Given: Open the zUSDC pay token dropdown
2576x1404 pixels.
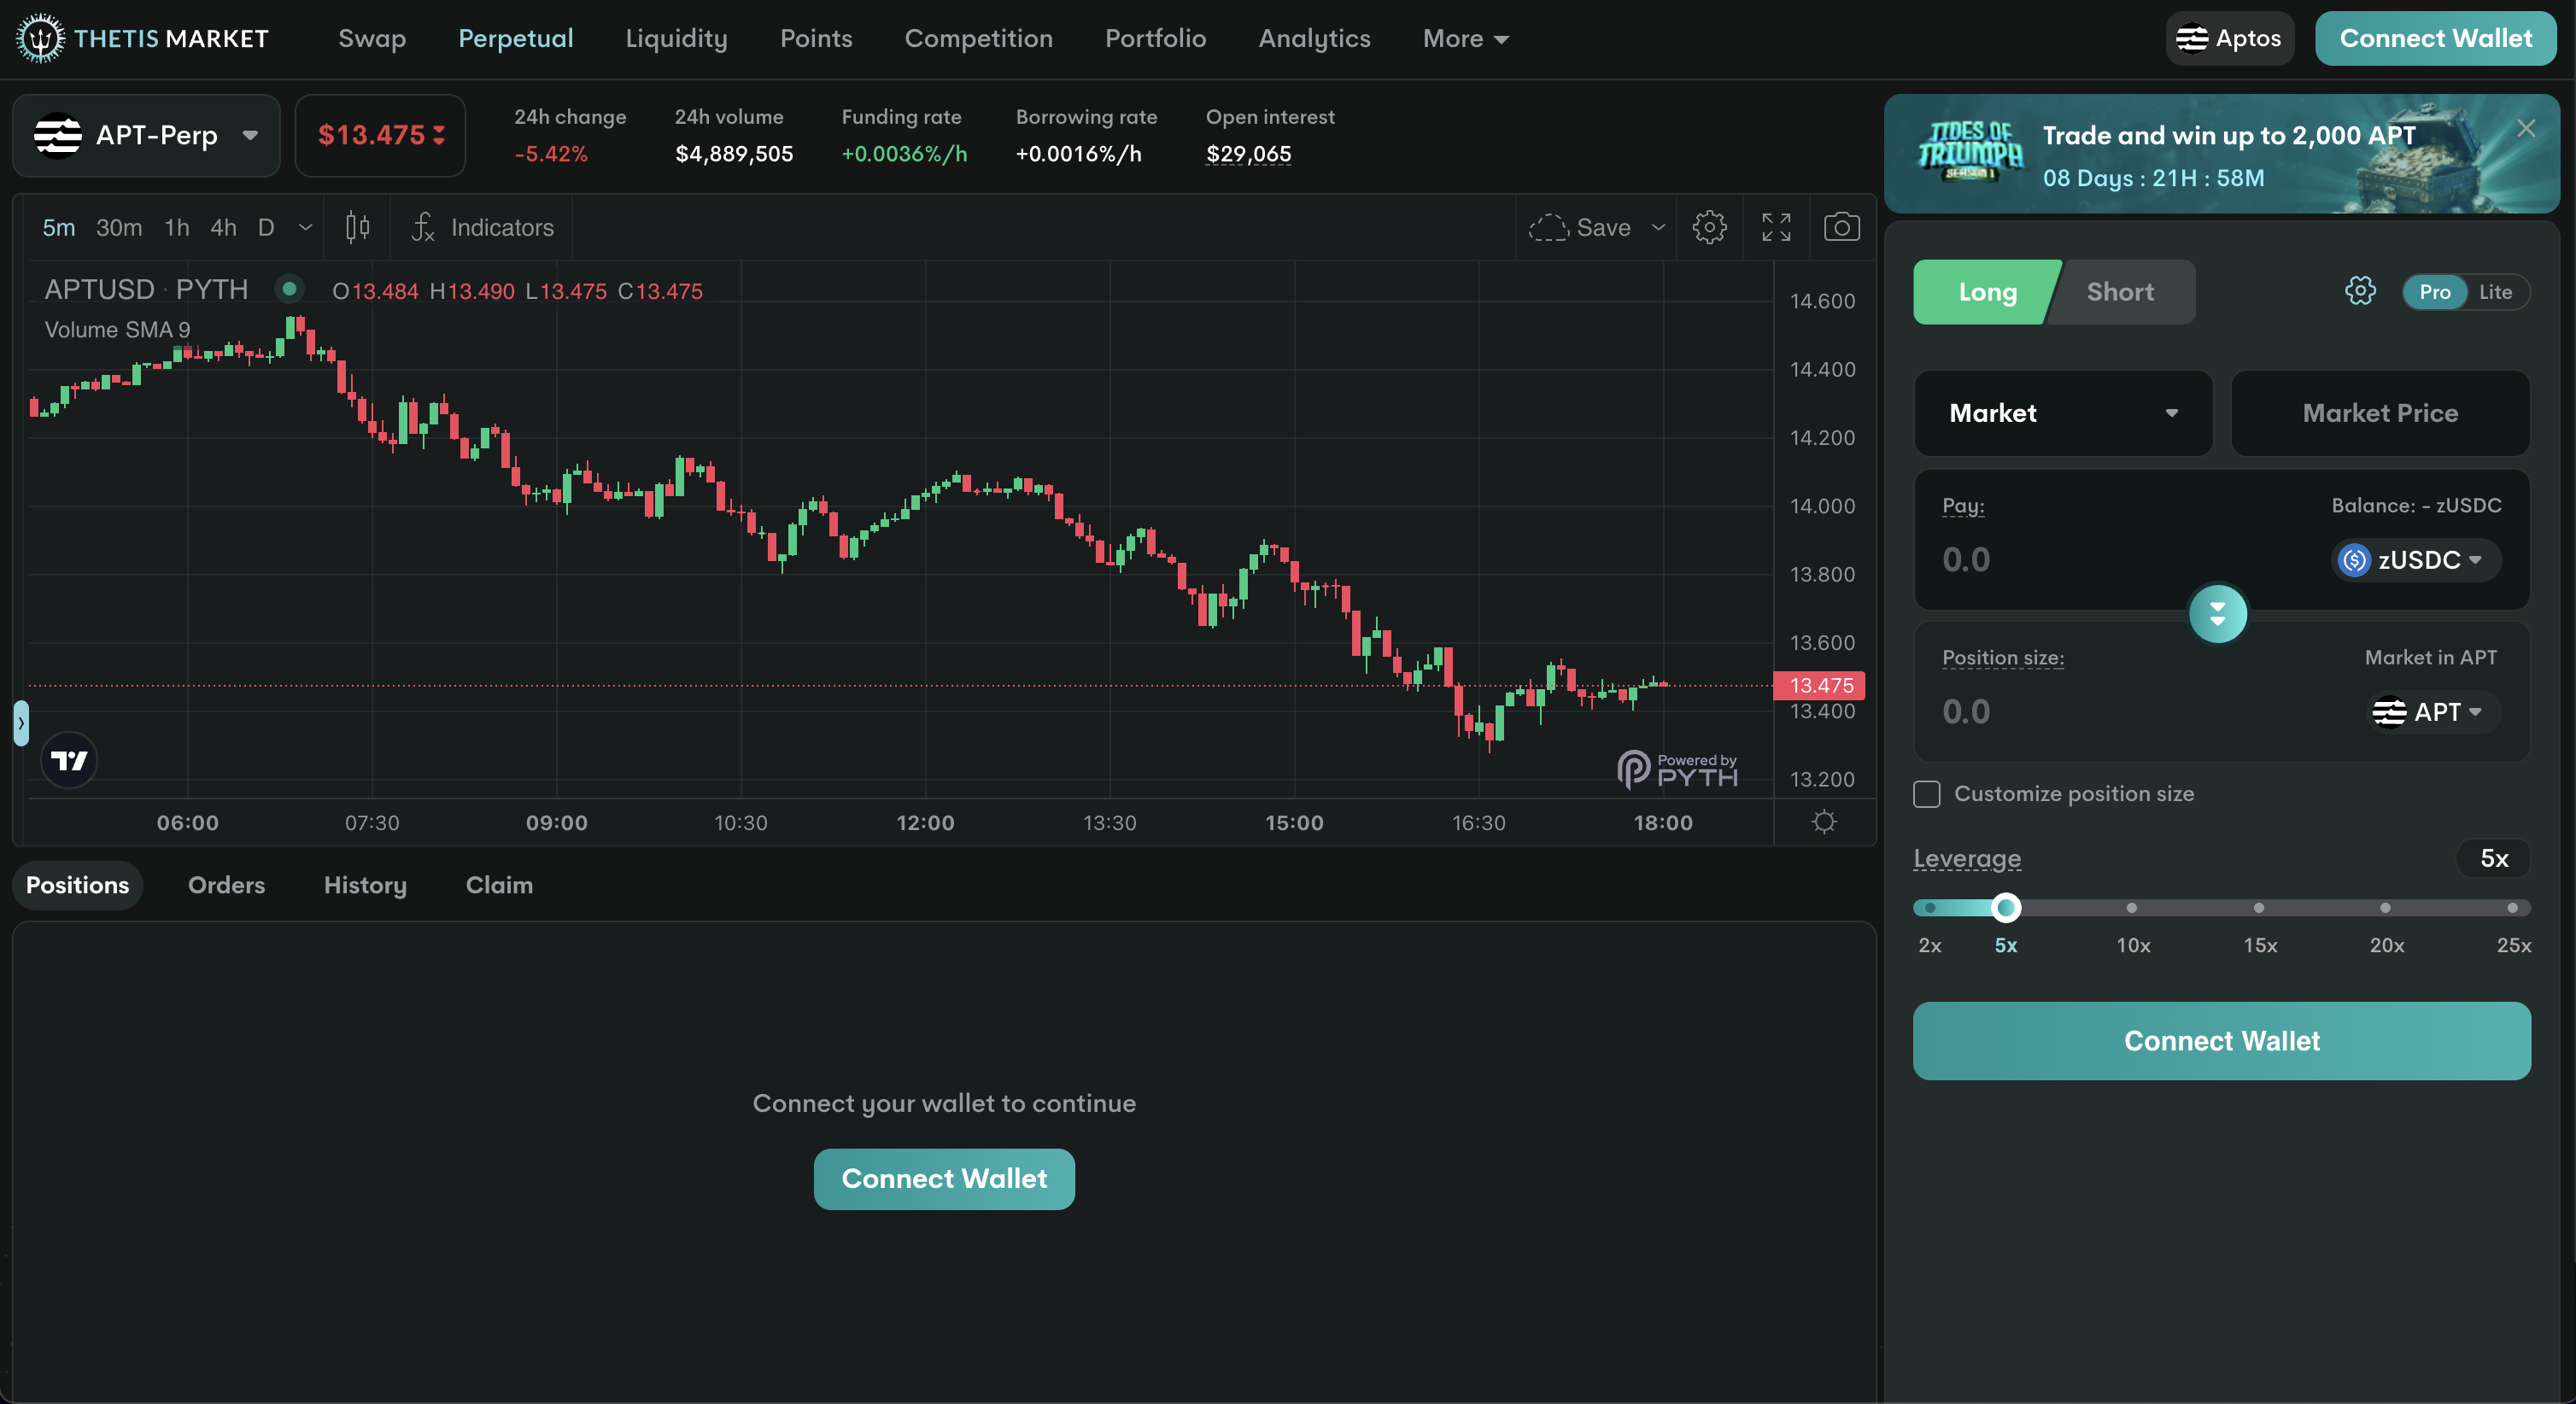Looking at the screenshot, I should coord(2417,560).
